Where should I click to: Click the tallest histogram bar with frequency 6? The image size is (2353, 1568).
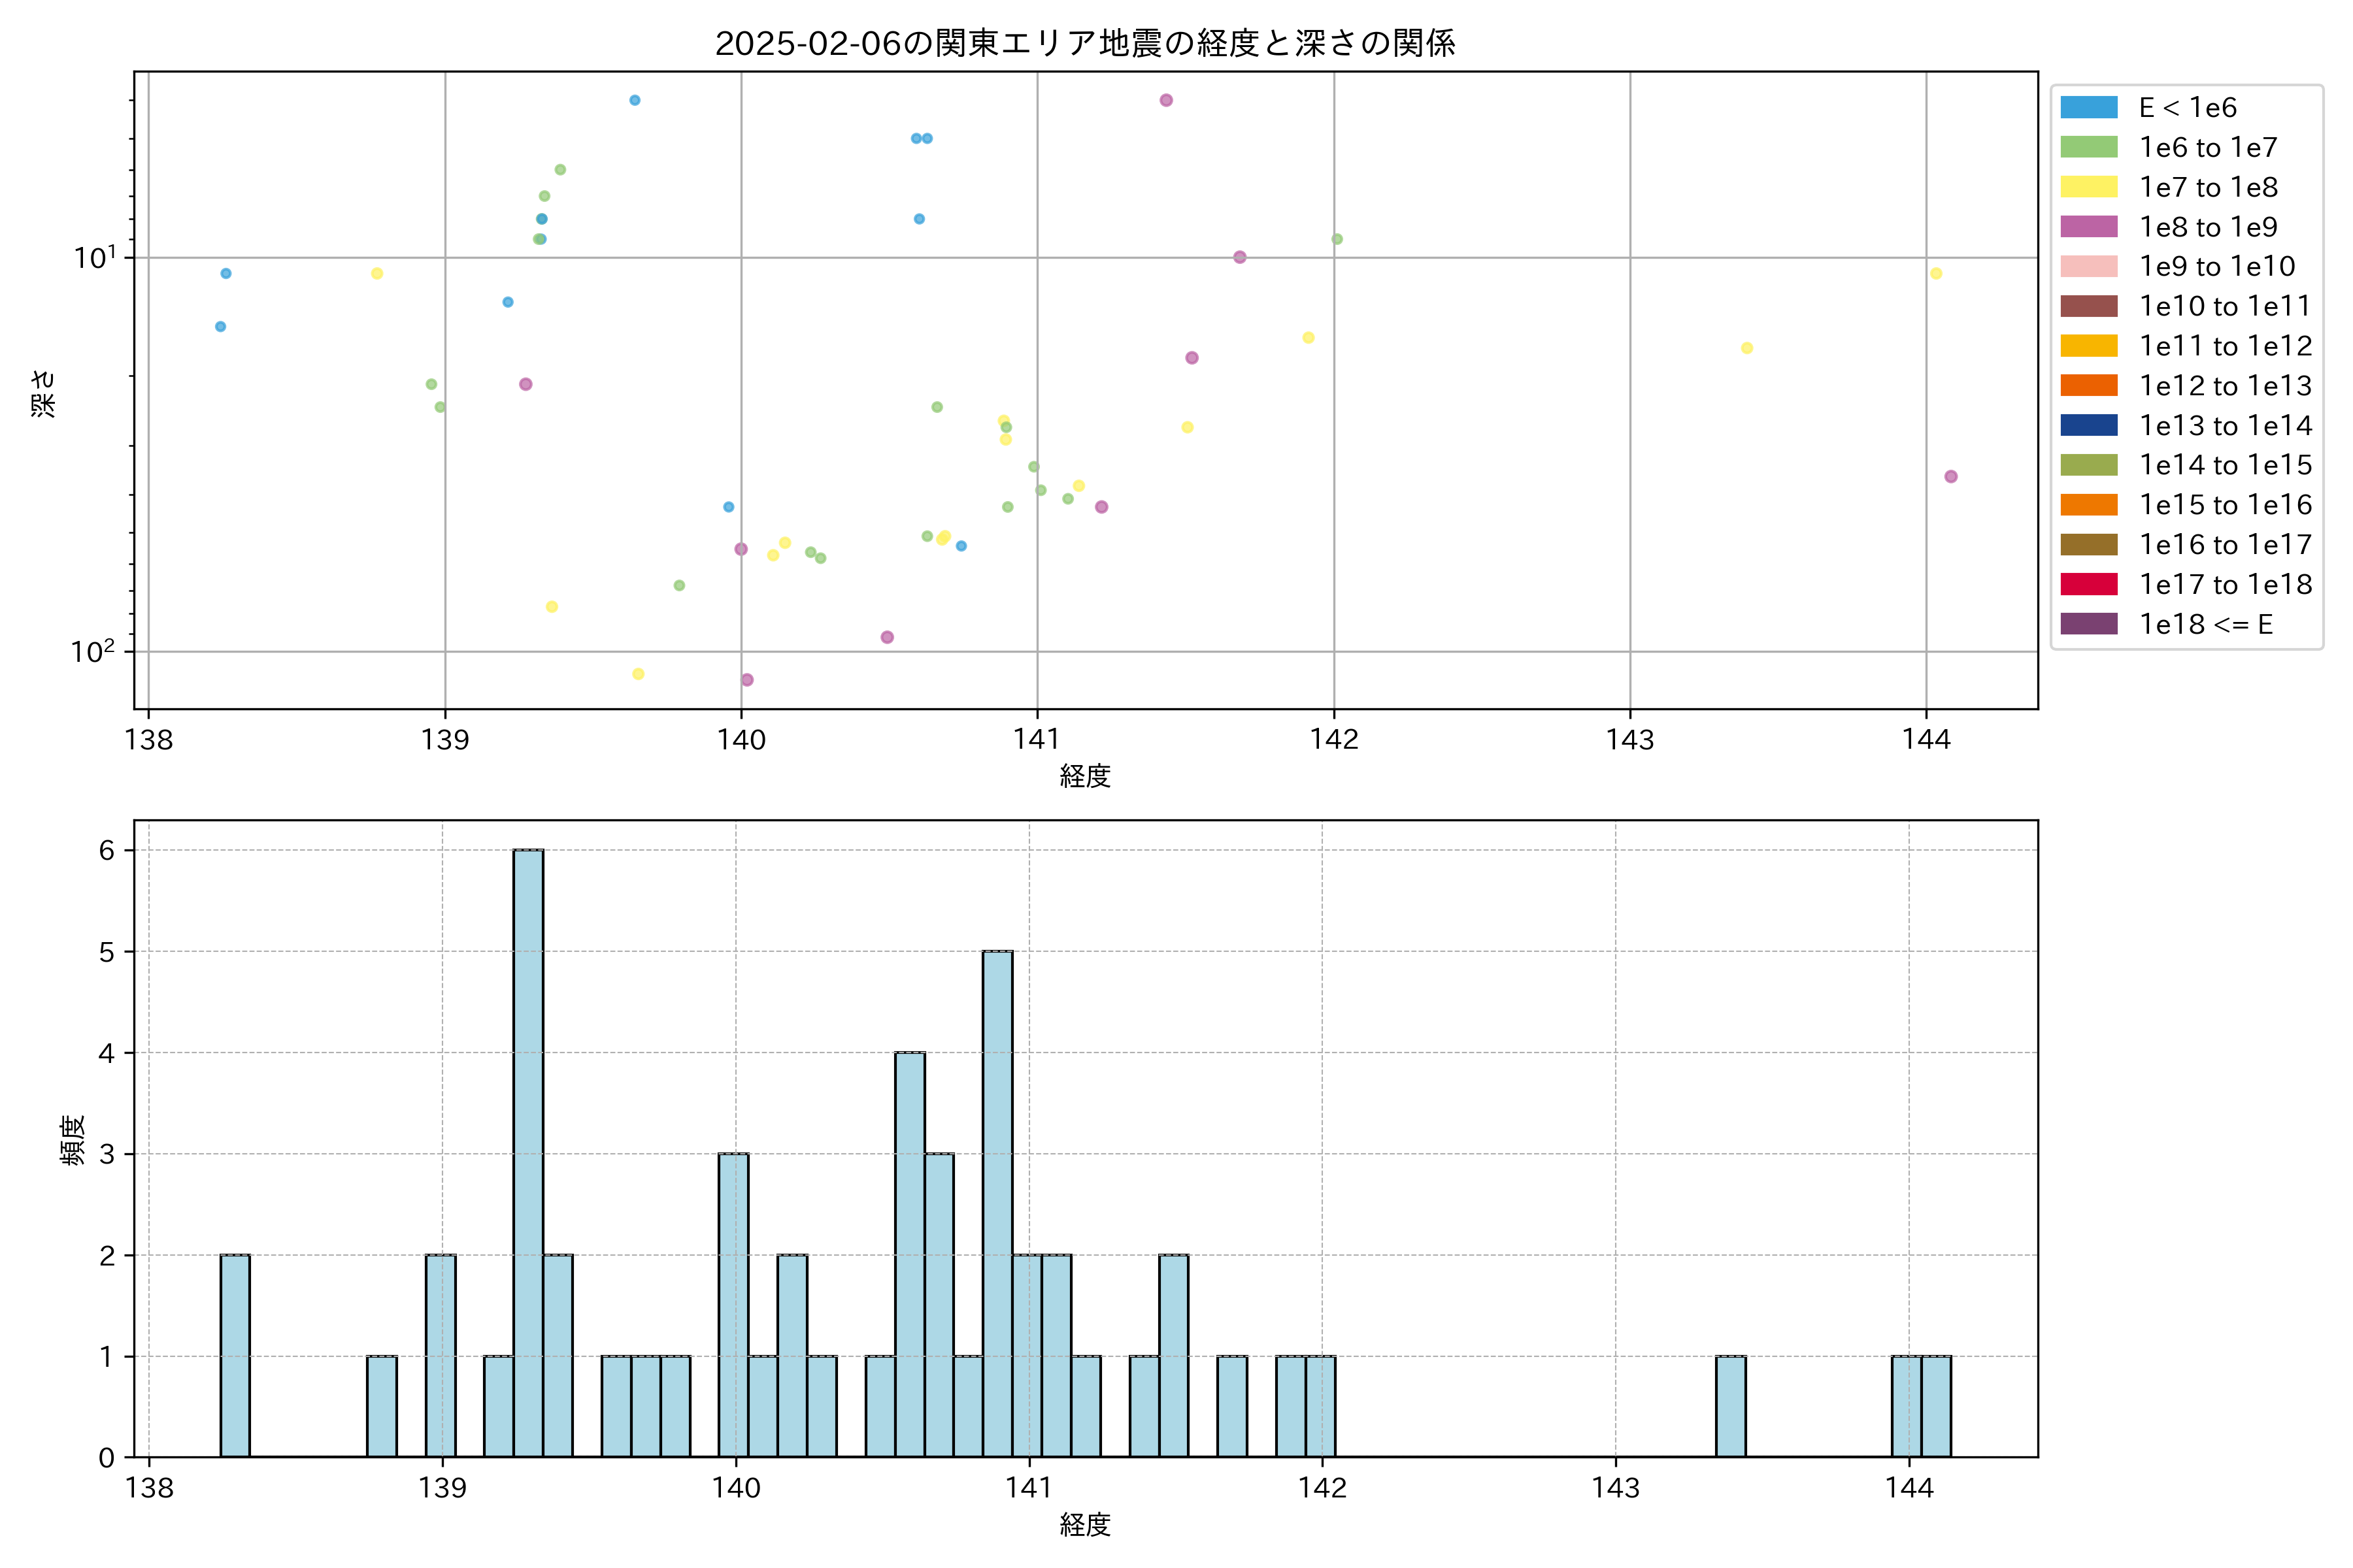tap(528, 1153)
